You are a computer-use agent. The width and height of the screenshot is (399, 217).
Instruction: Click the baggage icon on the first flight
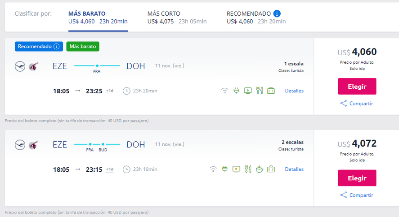(271, 91)
